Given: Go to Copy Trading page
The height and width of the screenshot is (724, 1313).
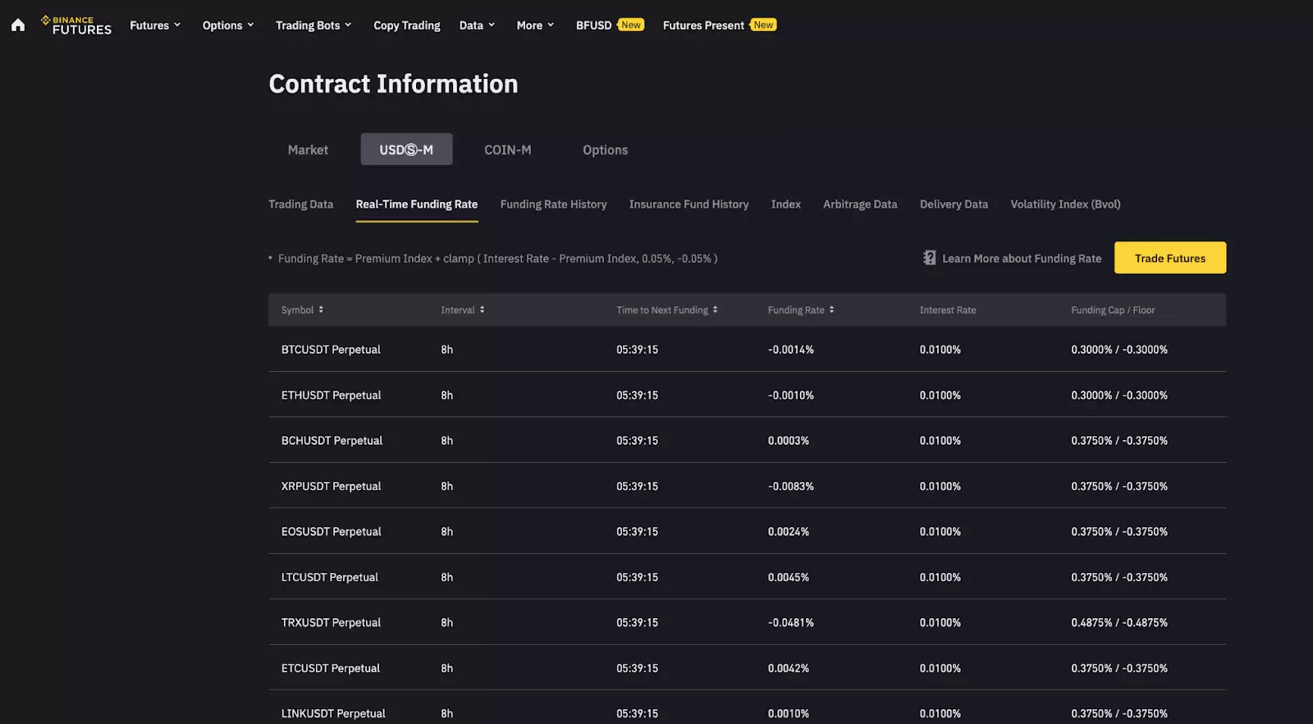Looking at the screenshot, I should pyautogui.click(x=406, y=25).
